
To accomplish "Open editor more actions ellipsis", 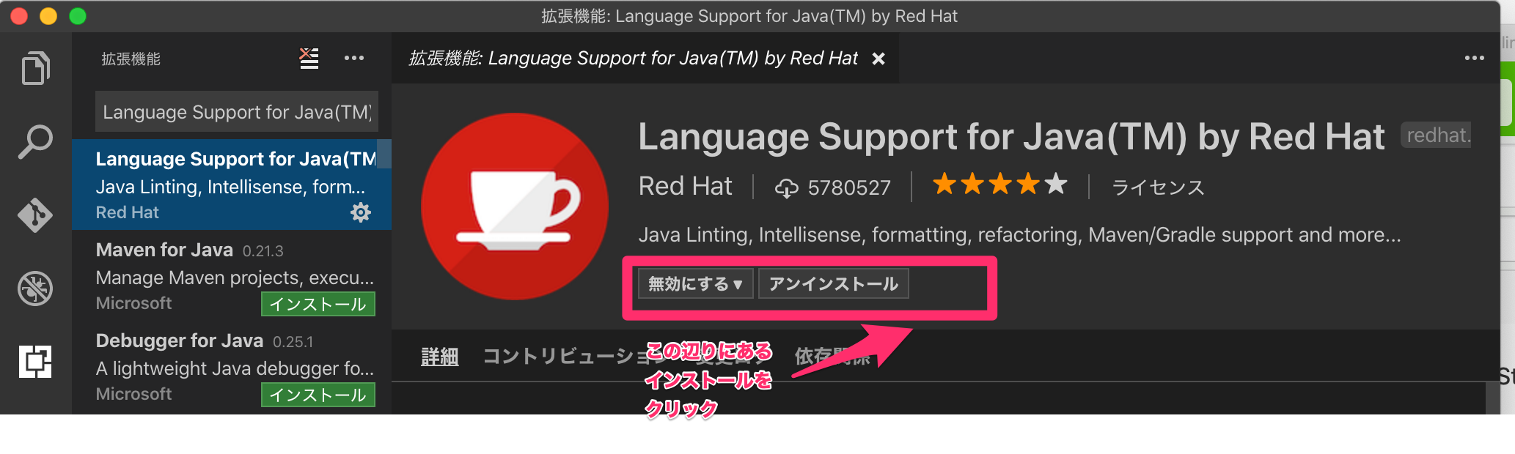I will 1474,59.
